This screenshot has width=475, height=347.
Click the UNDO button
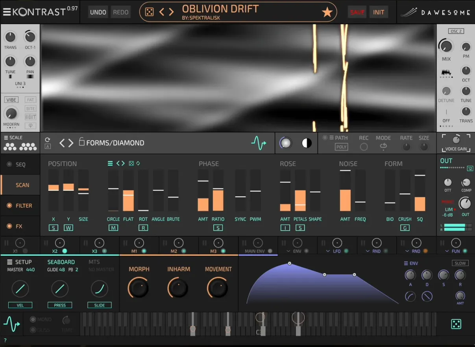(98, 12)
